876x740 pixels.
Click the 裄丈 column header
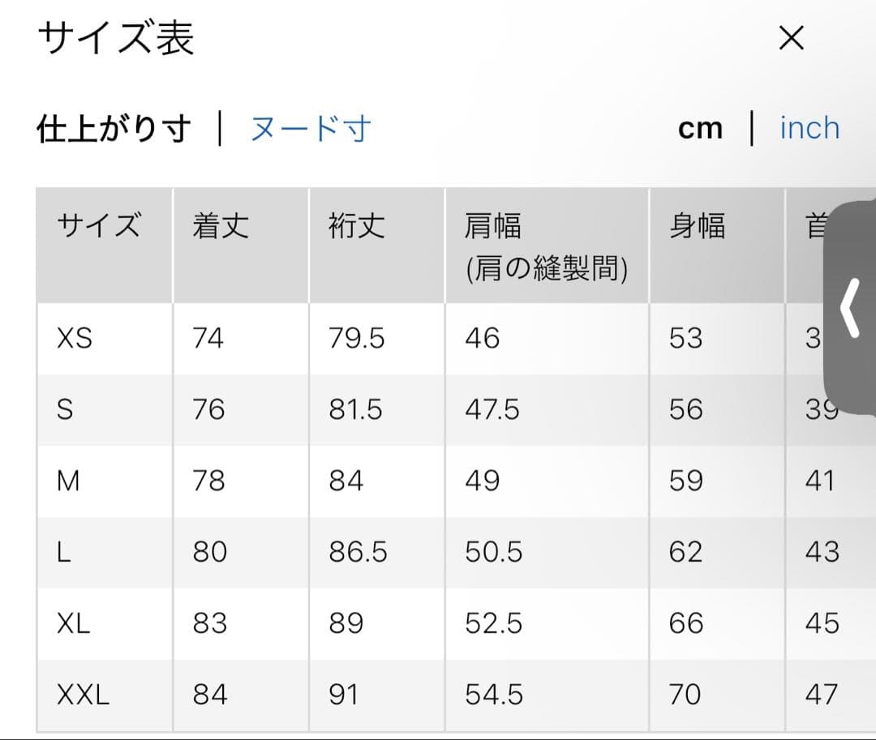[356, 225]
